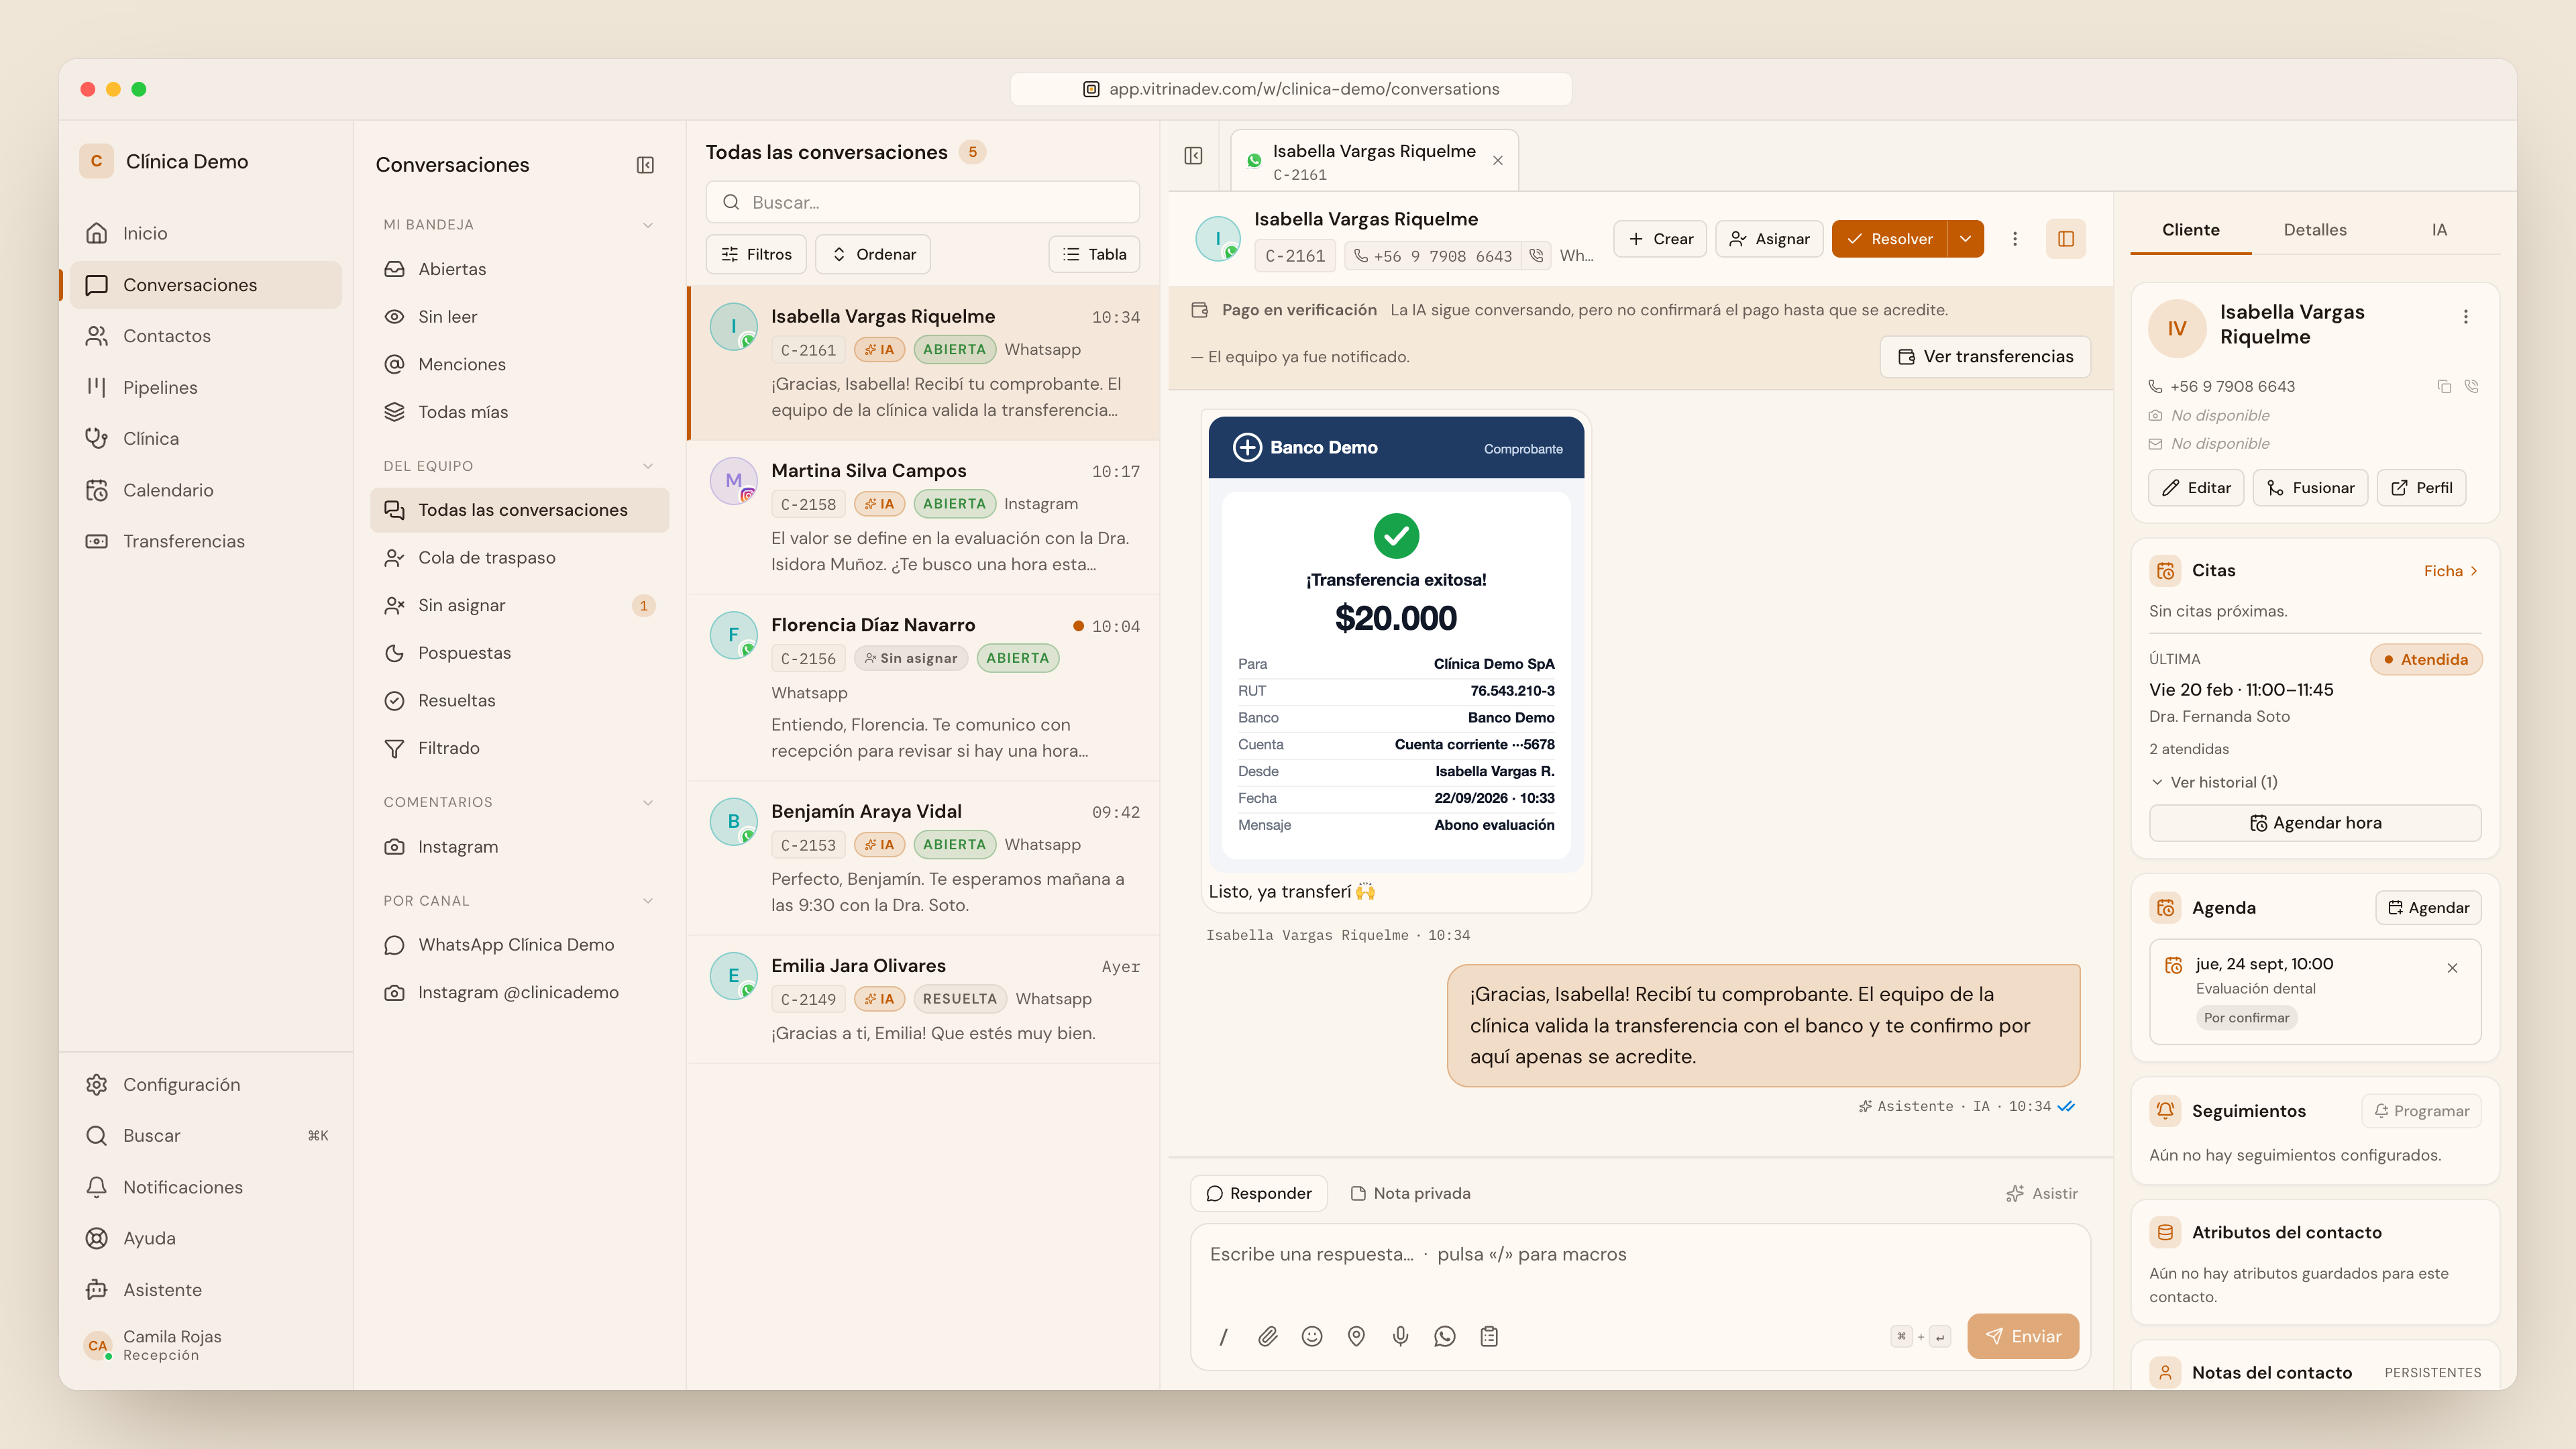Record audio with the microphone icon
The width and height of the screenshot is (2576, 1449).
tap(1400, 1336)
